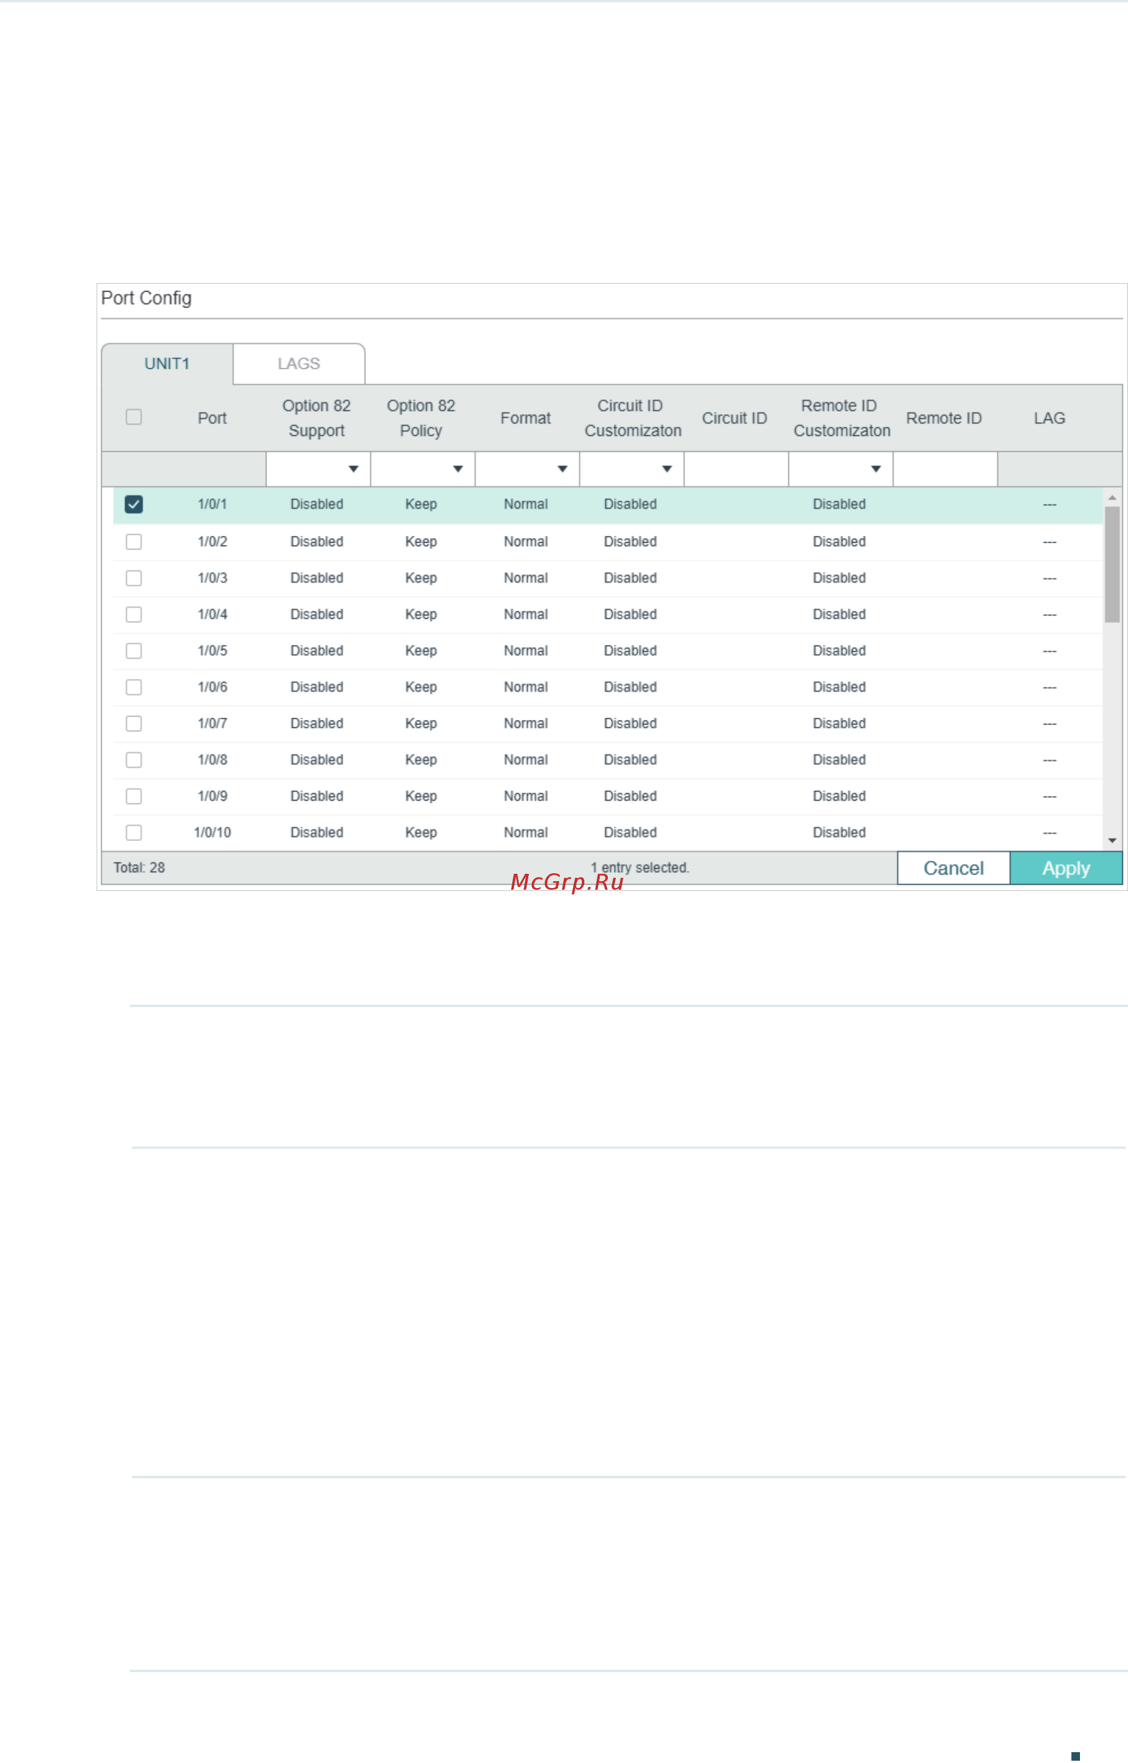Toggle the select-all checkbox in header
This screenshot has width=1128, height=1763.
pyautogui.click(x=133, y=417)
